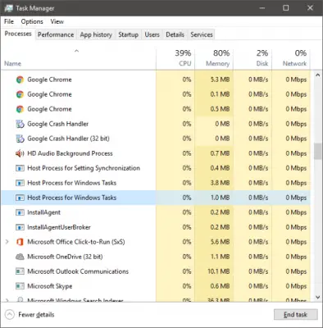This screenshot has height=328, width=323.
Task: Select the Microsoft Outlook Communications name
Action: click(78, 271)
